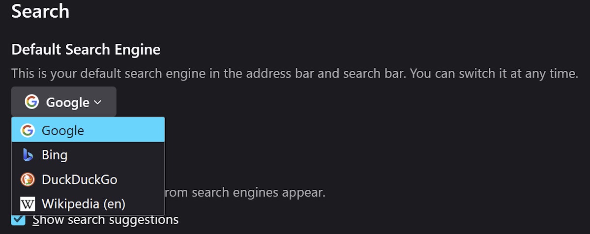Click the Show search suggestions label text

pos(105,219)
